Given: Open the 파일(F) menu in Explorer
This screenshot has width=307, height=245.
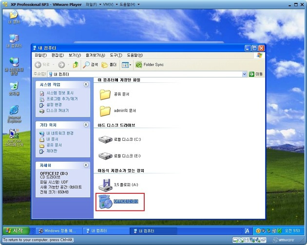Looking at the screenshot, I should click(41, 56).
